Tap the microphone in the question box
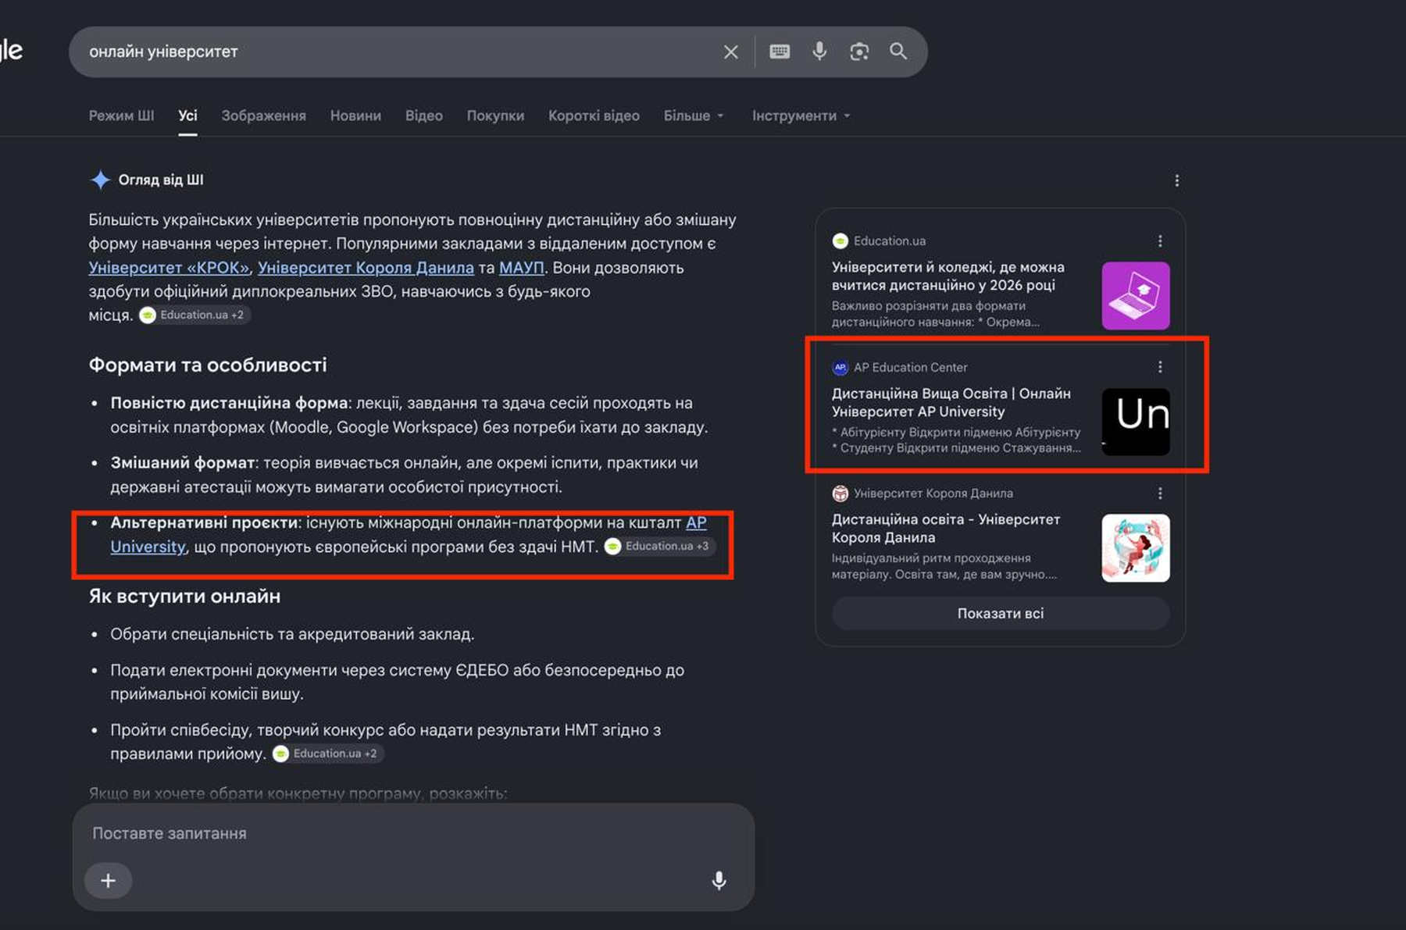Viewport: 1406px width, 930px height. coord(719,881)
